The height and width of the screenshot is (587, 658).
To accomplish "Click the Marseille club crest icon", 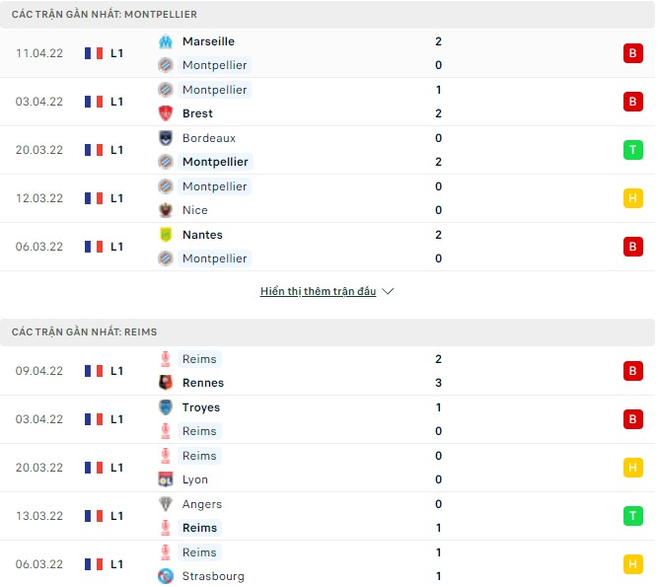I will point(166,41).
